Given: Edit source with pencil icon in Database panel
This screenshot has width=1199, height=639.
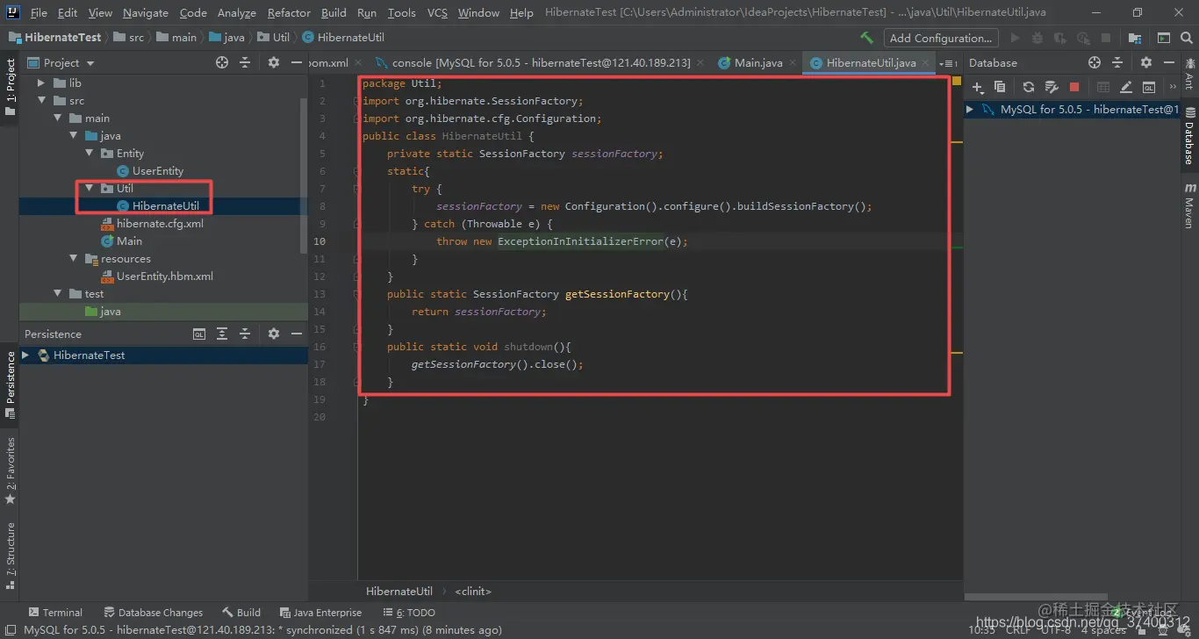Looking at the screenshot, I should [x=1126, y=87].
